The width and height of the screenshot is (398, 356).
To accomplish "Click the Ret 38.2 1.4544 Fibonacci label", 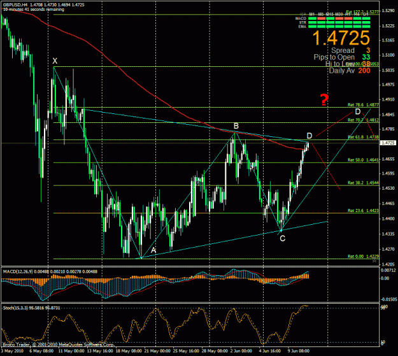I will pos(363,183).
